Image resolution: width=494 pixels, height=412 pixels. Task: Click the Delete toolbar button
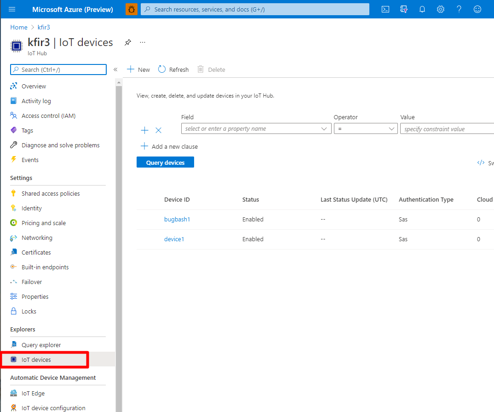coord(211,70)
